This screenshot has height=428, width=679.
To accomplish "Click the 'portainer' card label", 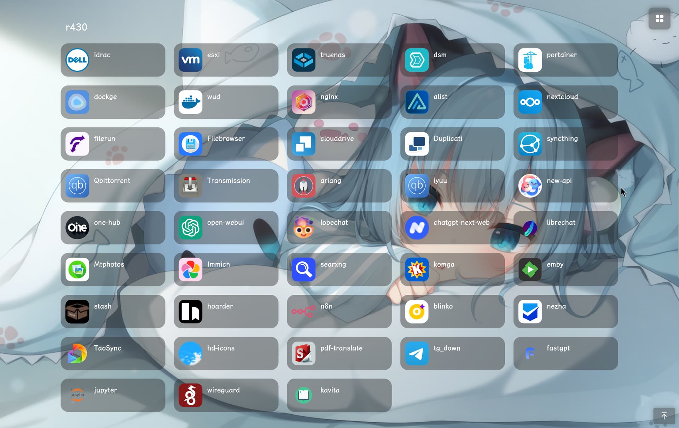I will [562, 55].
